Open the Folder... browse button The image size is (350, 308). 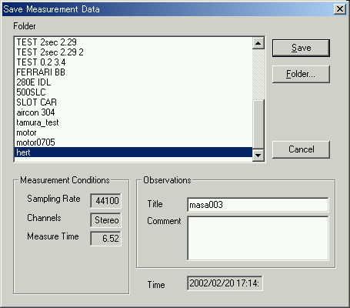(301, 74)
